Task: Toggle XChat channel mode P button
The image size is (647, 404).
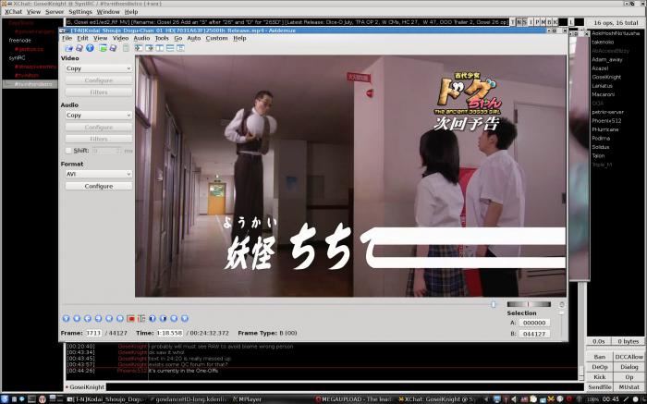Action: click(537, 22)
